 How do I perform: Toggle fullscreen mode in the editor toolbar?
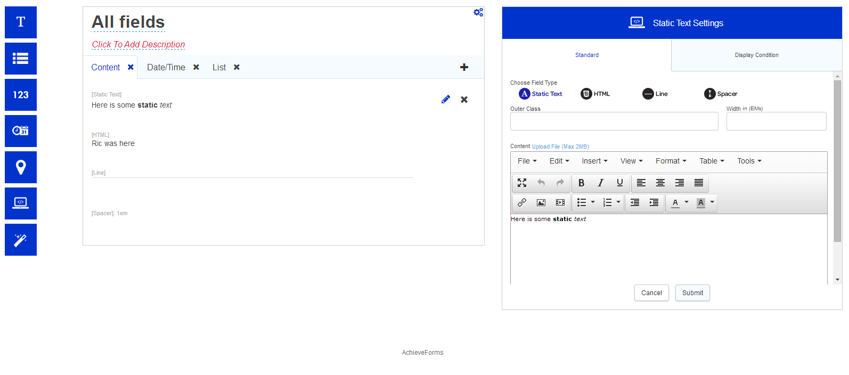[522, 183]
